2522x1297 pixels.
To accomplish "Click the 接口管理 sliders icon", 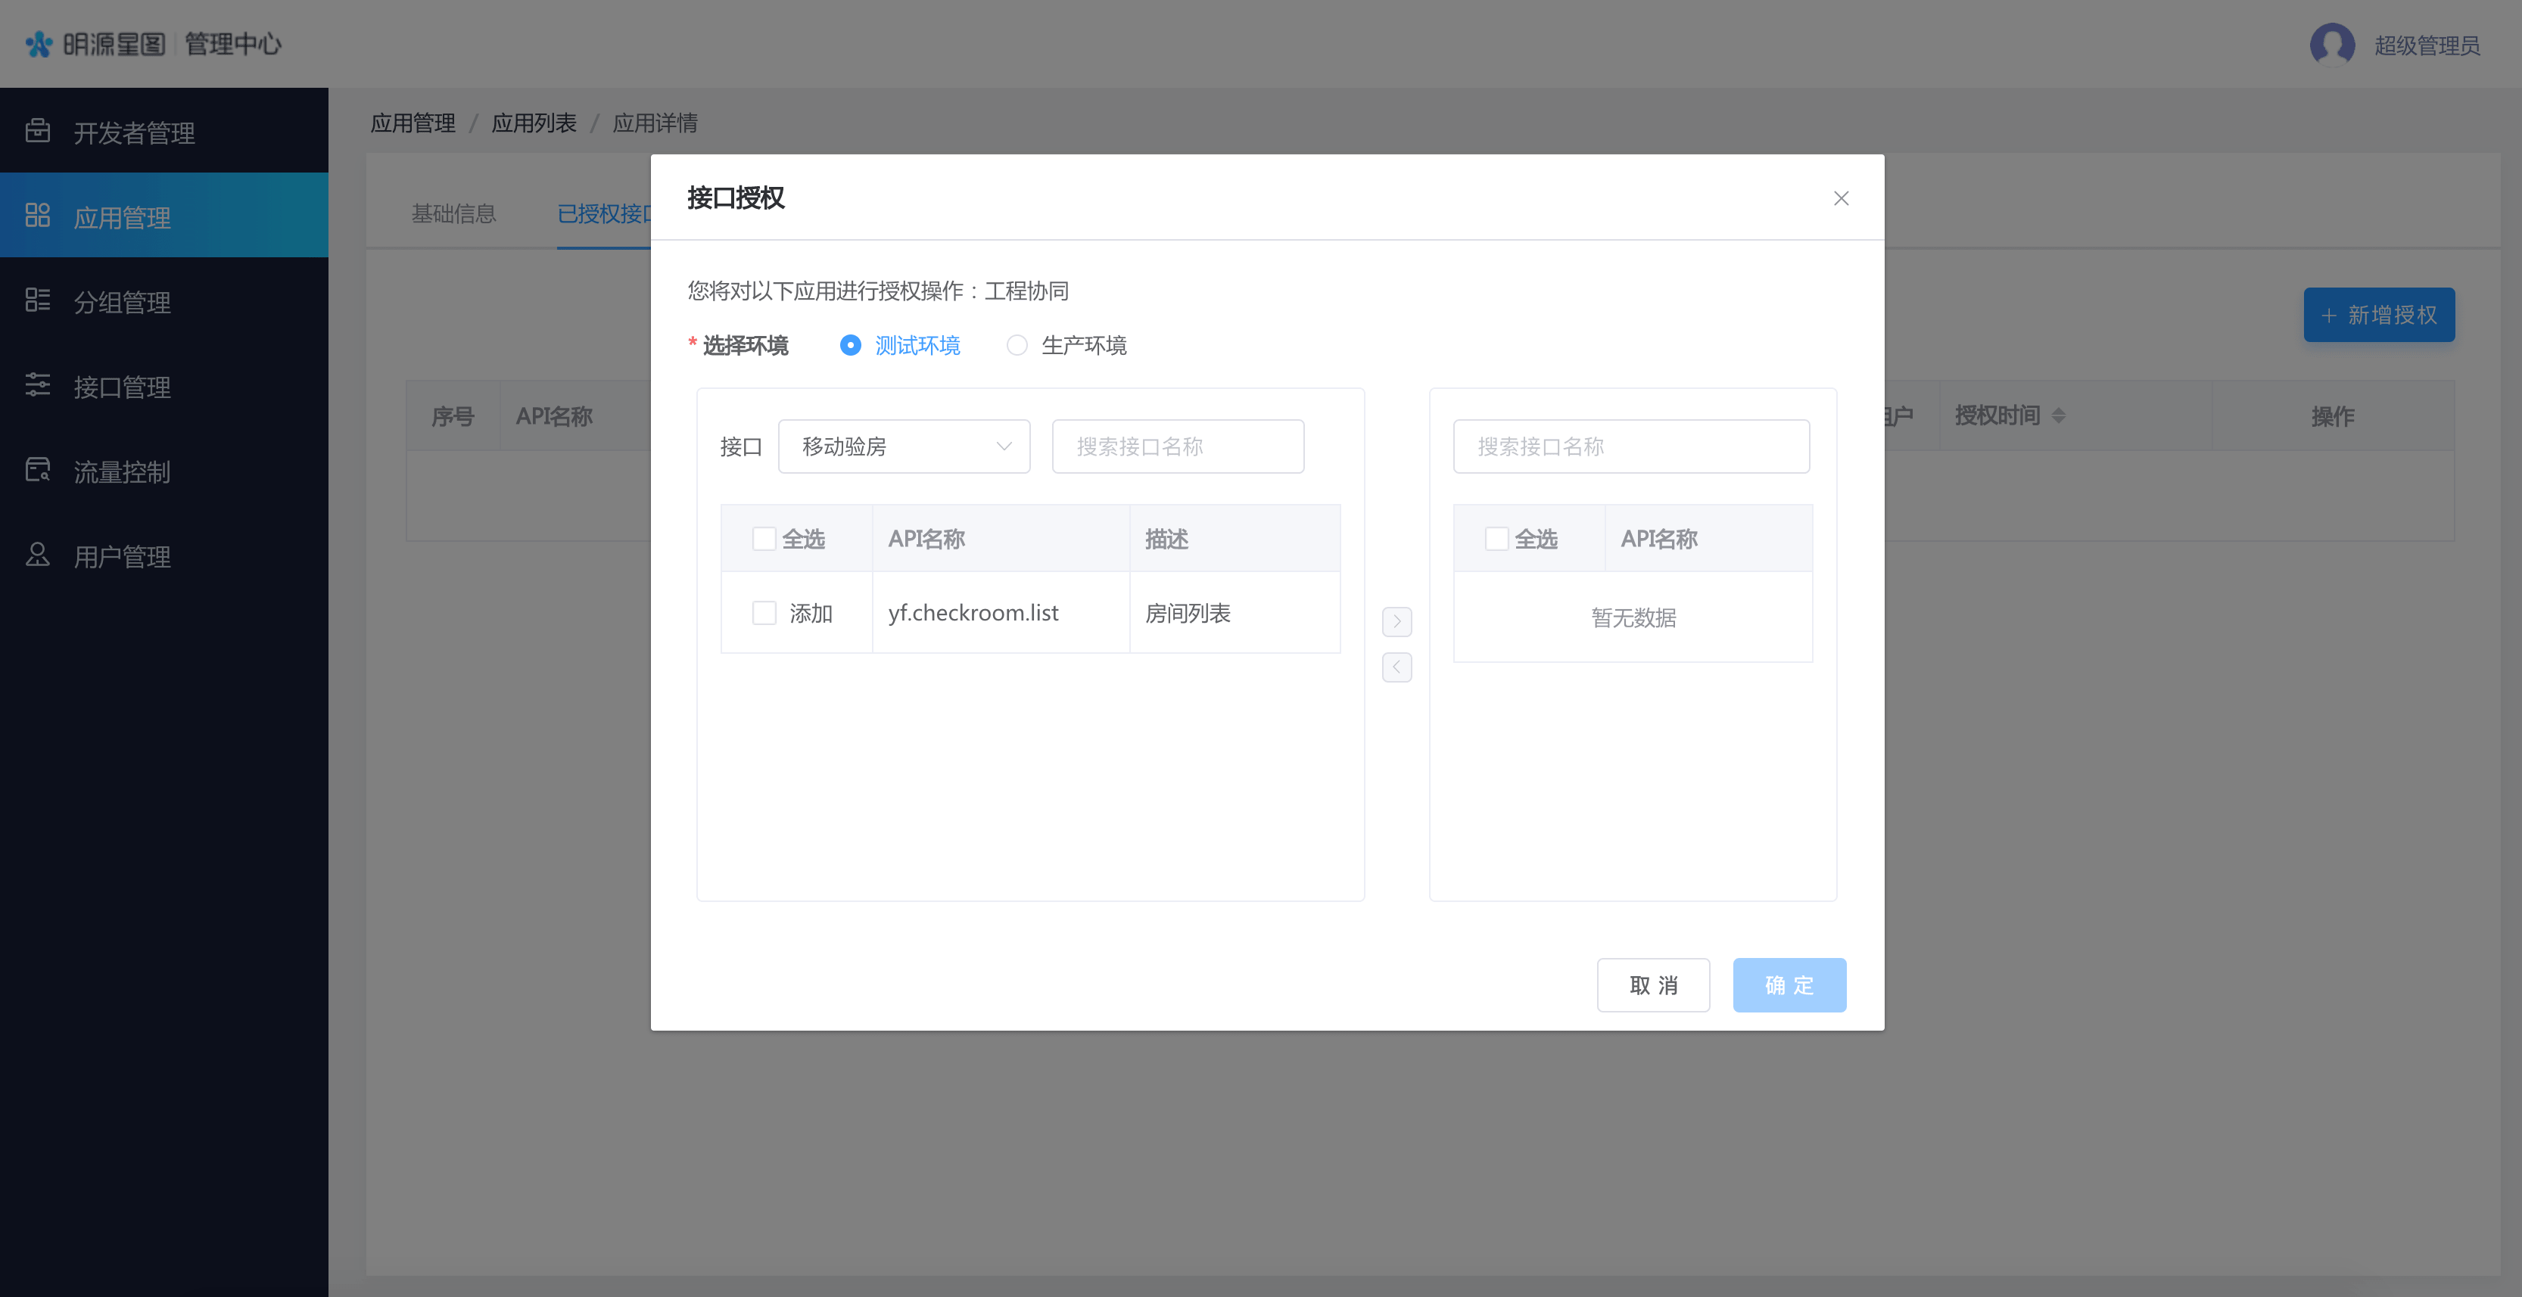I will [37, 386].
